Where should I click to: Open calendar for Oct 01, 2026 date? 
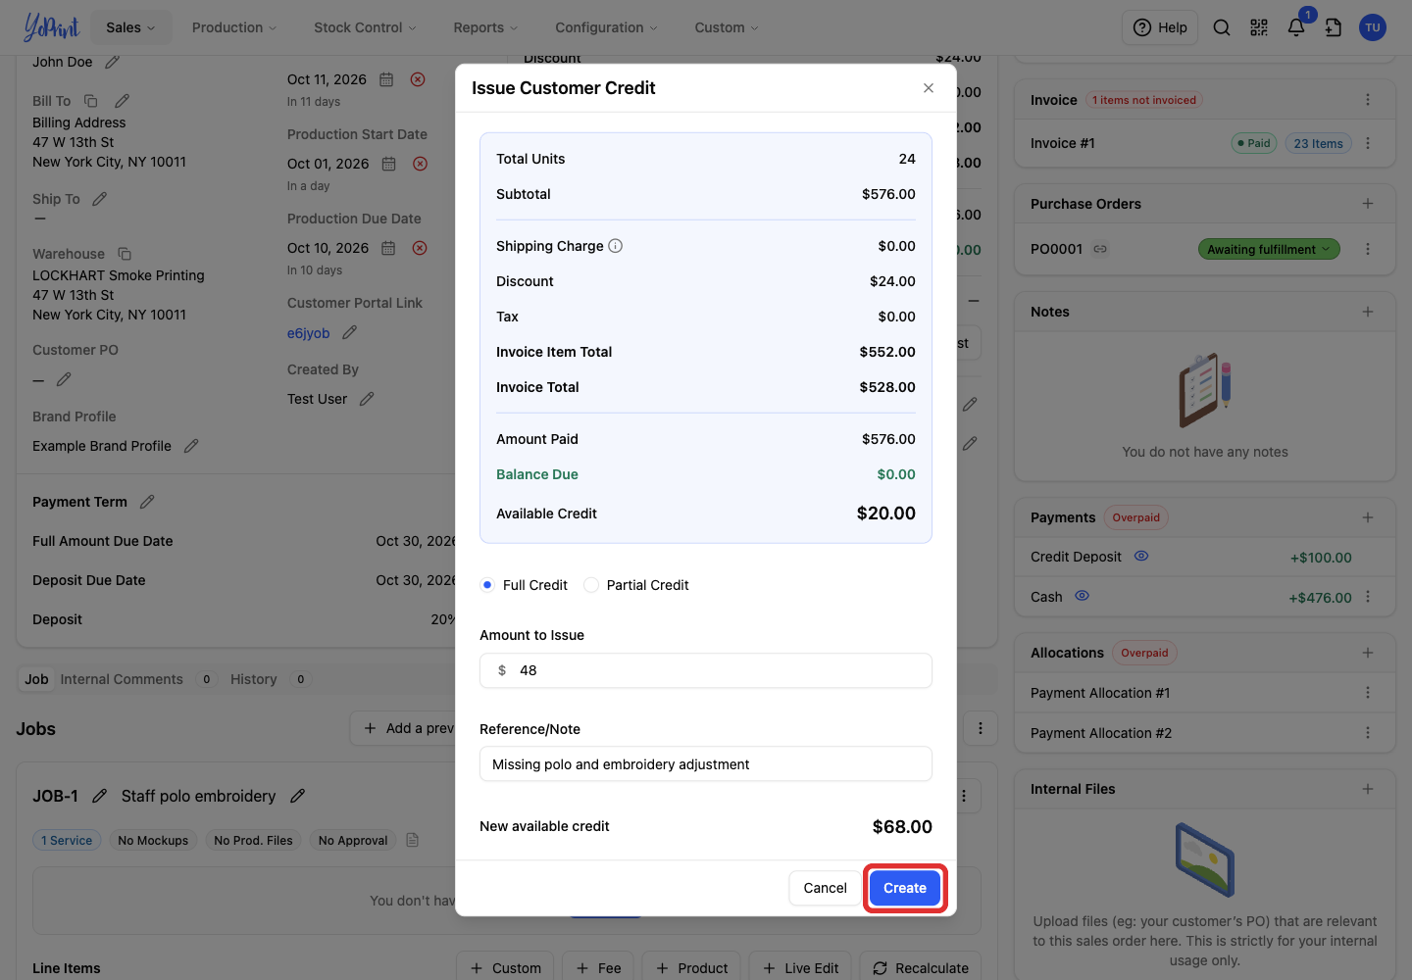click(x=388, y=164)
